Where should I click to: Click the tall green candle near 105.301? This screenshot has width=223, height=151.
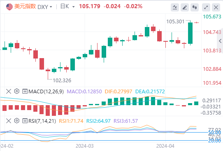pyautogui.click(x=190, y=33)
